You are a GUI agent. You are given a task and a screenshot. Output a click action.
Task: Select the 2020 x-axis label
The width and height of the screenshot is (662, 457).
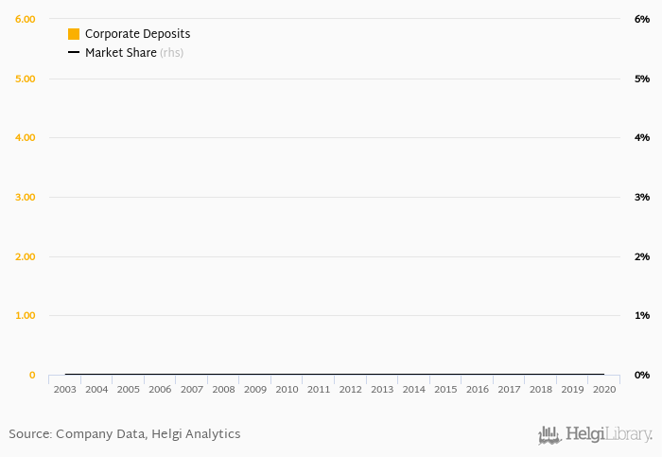pos(604,390)
